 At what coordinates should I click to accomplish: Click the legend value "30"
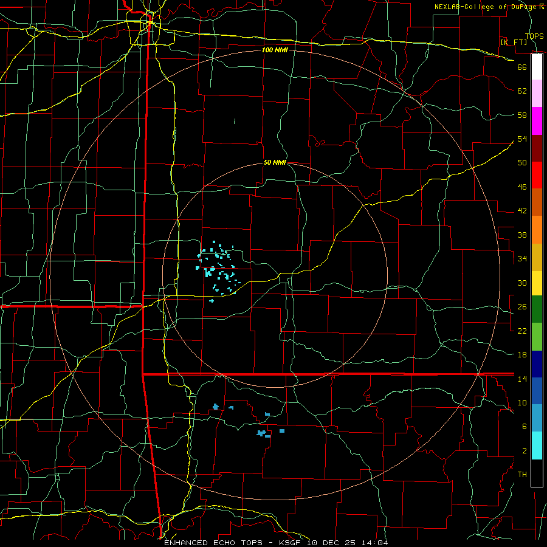522,283
